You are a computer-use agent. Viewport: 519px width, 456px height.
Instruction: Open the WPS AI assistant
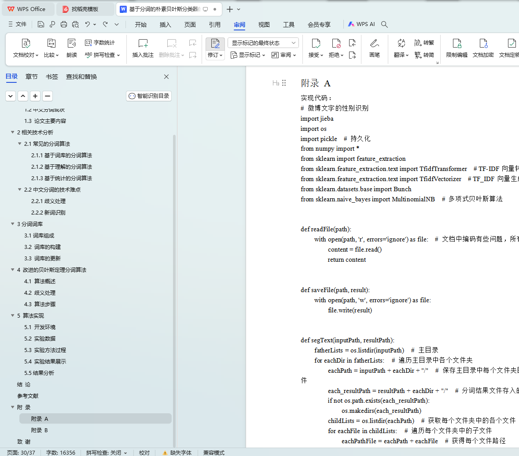[361, 24]
